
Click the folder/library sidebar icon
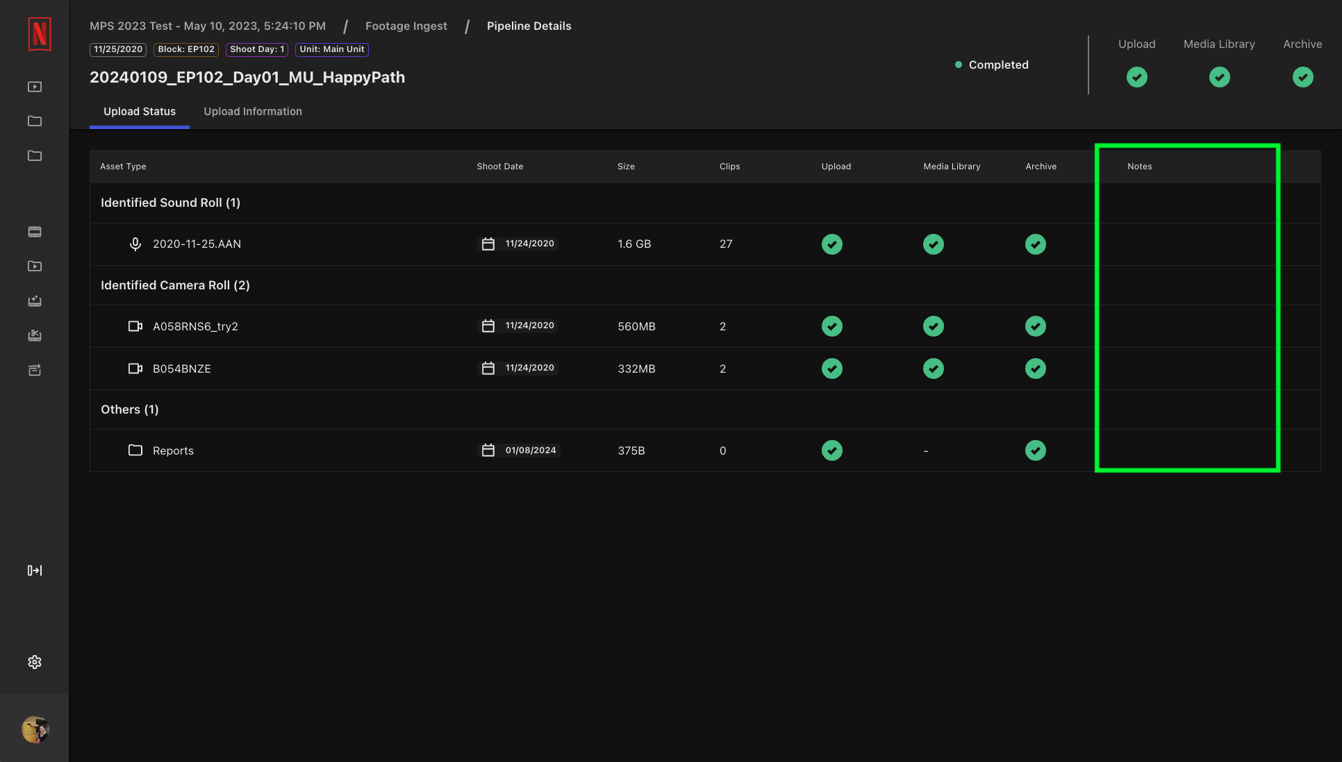pos(34,121)
